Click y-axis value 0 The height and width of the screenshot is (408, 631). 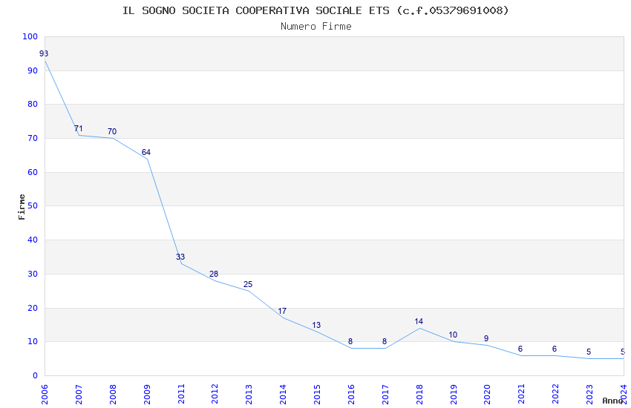pos(36,376)
